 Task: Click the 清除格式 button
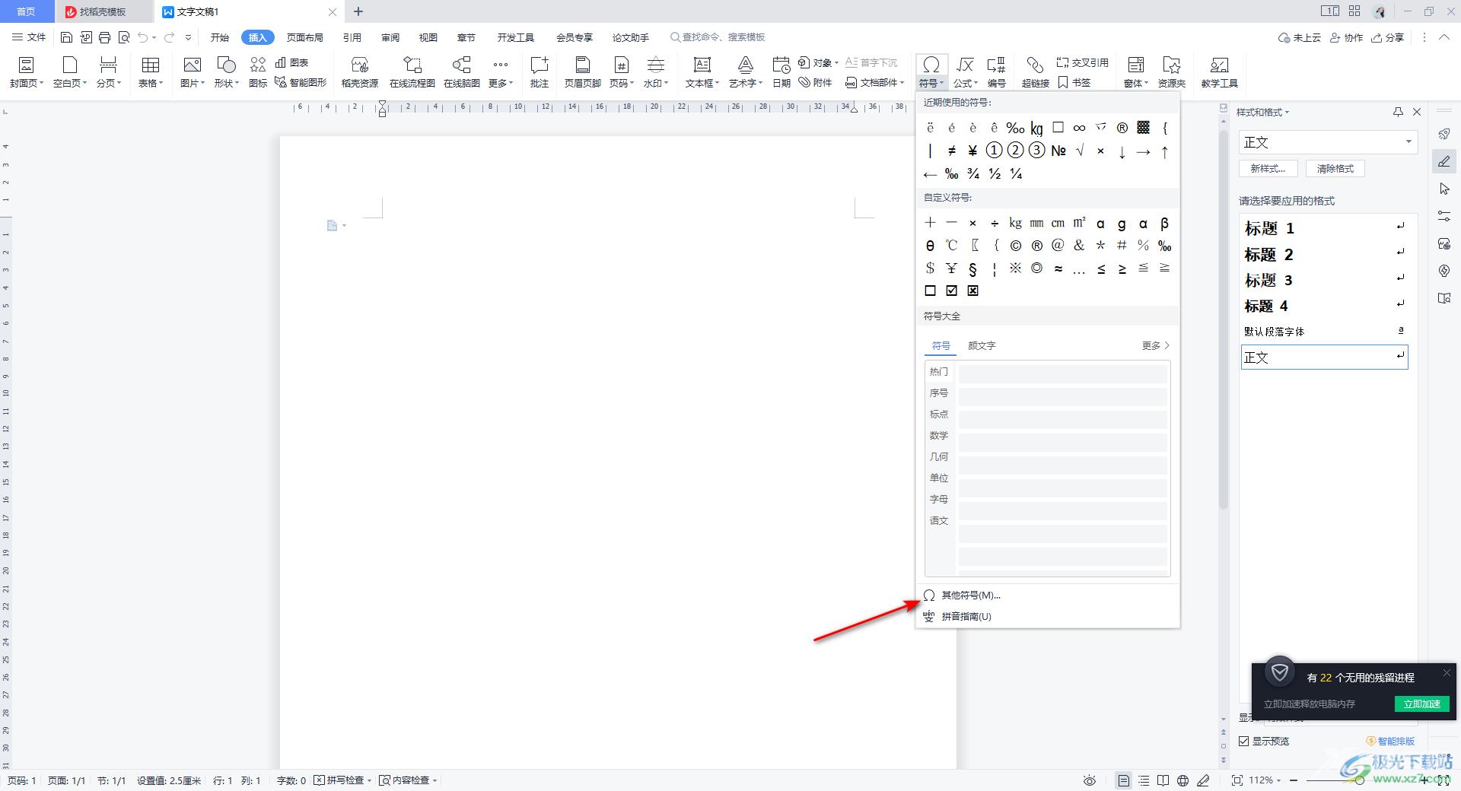(1335, 169)
